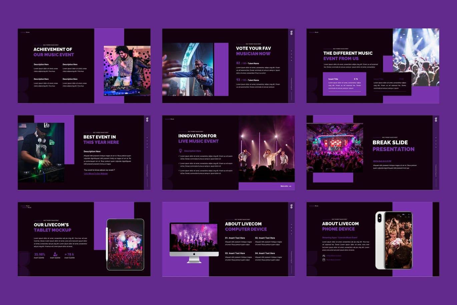Click the first small icon under Phone Device text
This screenshot has width=457, height=305.
click(x=324, y=256)
